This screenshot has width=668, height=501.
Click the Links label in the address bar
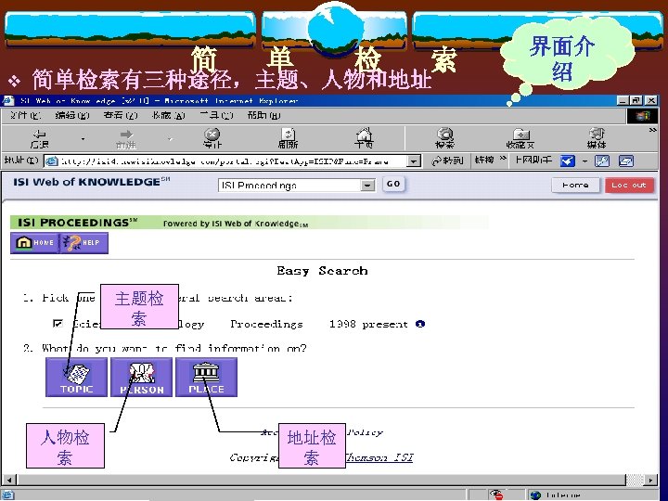484,160
